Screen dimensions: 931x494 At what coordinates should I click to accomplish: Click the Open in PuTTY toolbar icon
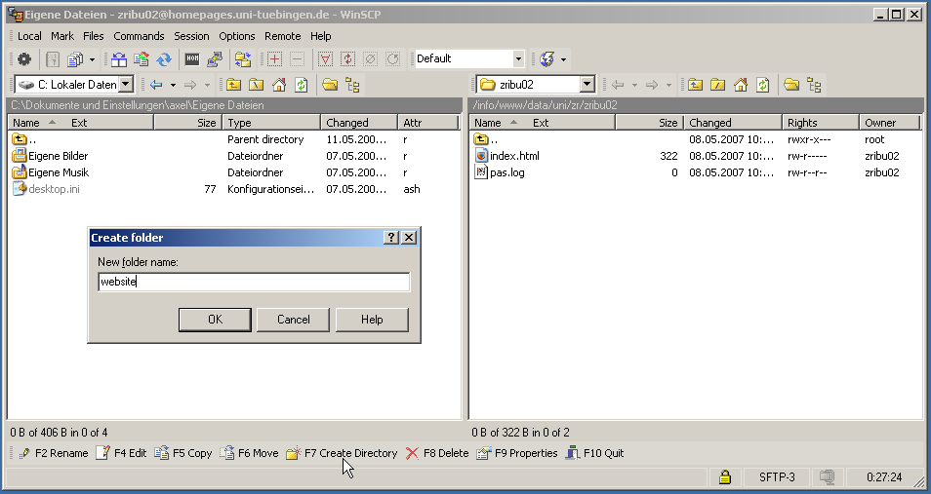pyautogui.click(x=215, y=58)
